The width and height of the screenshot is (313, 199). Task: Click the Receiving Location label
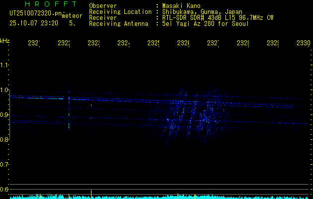pyautogui.click(x=120, y=11)
